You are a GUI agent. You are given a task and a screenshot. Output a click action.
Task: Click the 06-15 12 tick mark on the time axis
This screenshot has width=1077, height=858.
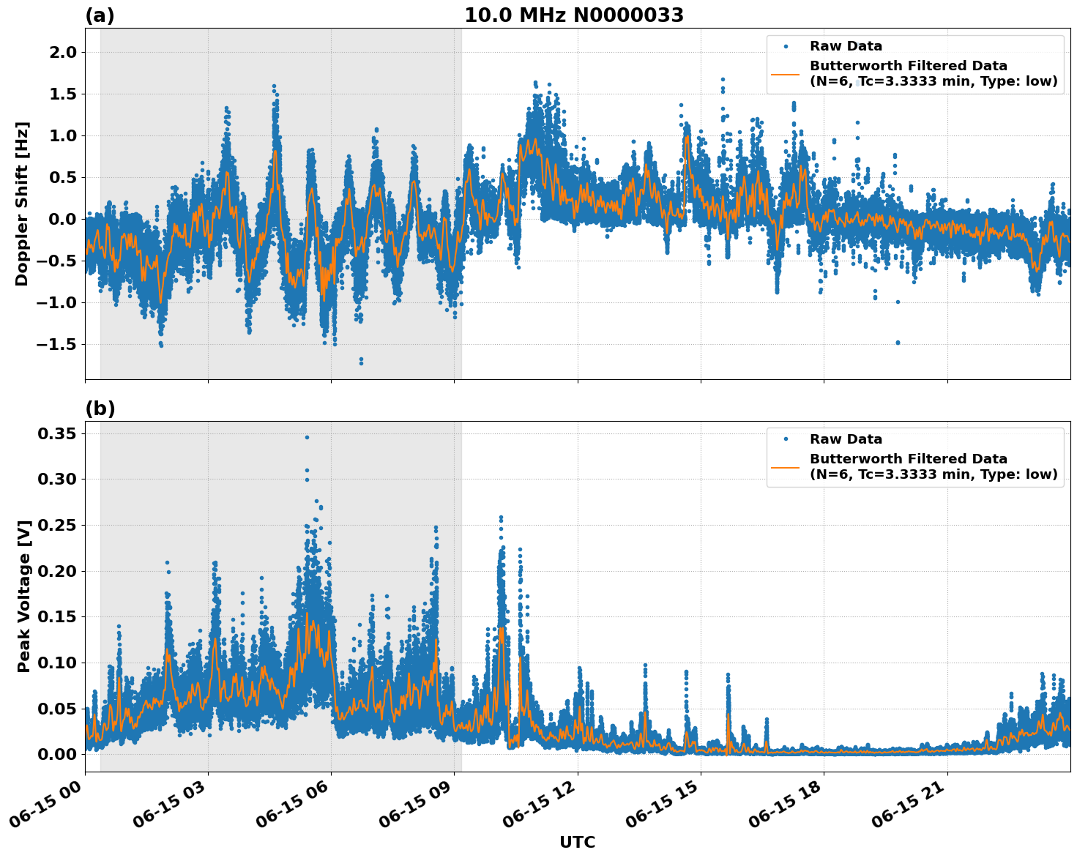tap(578, 775)
